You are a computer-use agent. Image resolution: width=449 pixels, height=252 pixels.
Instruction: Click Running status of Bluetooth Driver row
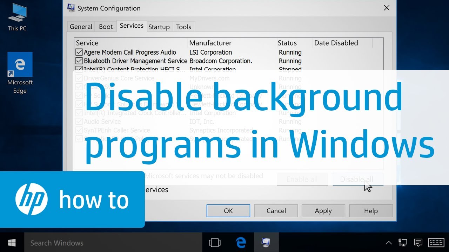coord(290,61)
